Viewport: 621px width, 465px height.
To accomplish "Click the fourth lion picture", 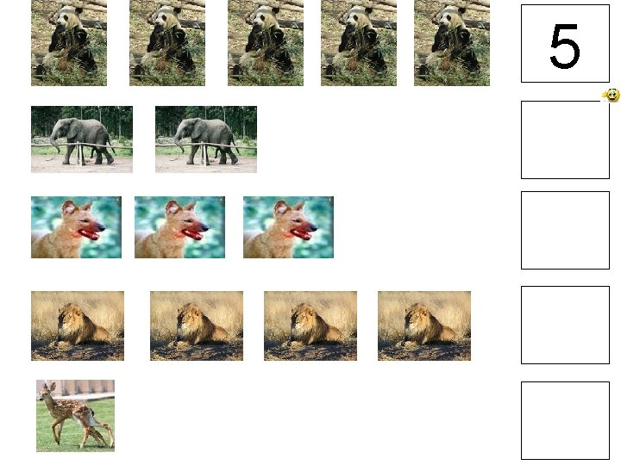I will coord(424,325).
